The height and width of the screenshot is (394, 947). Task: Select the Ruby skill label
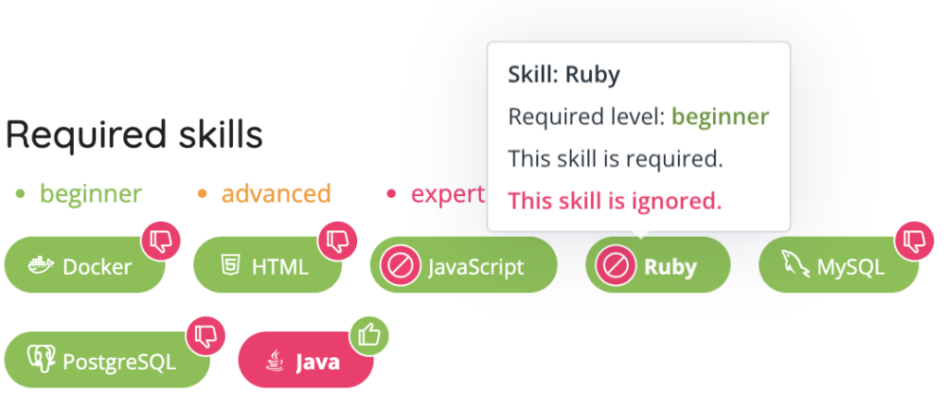coord(670,267)
